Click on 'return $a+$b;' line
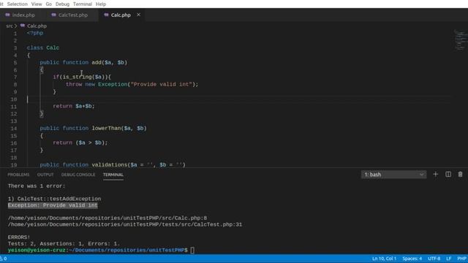The width and height of the screenshot is (468, 263). (74, 106)
